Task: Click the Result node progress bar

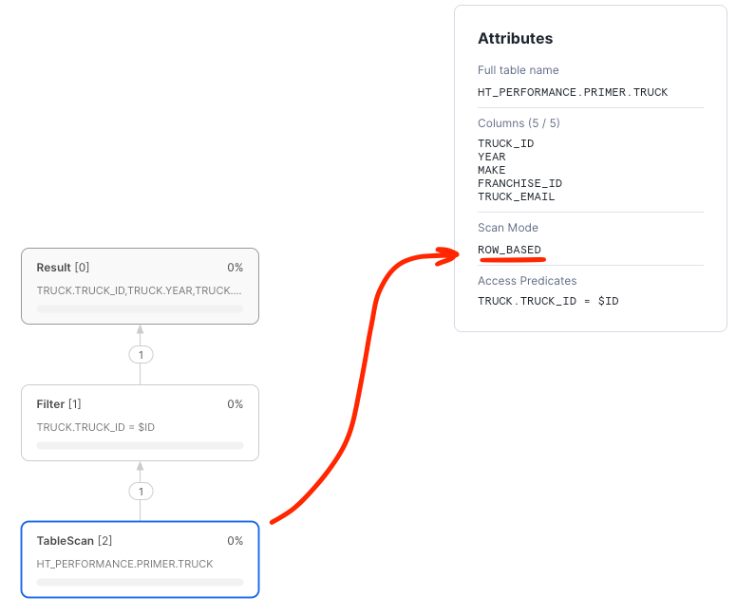Action: (x=140, y=308)
